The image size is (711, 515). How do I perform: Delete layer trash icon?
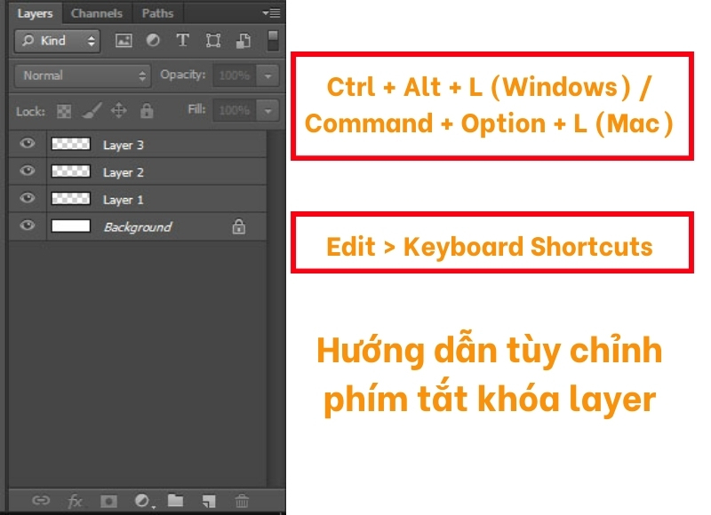pos(242,501)
